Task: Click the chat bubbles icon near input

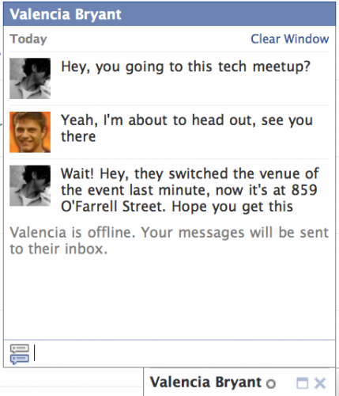Action: [x=20, y=354]
